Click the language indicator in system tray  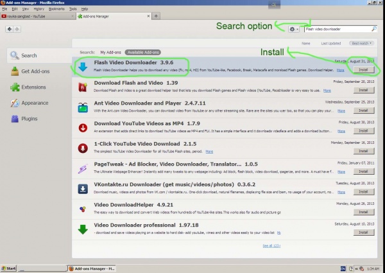click(343, 269)
